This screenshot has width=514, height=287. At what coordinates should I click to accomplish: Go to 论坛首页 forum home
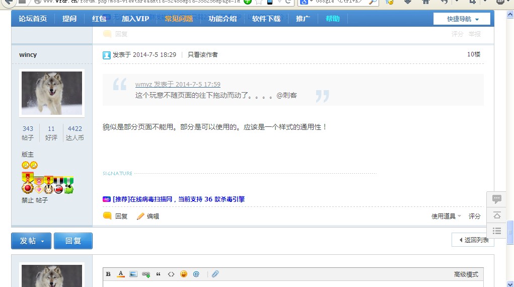pyautogui.click(x=33, y=19)
